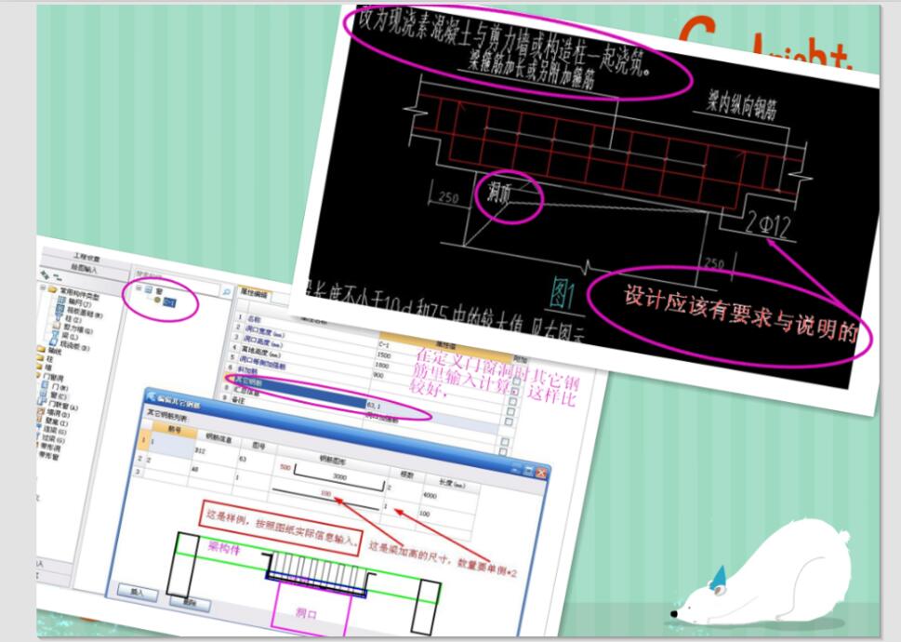Screen dimensions: 901x642
Task: Tick the fourth checkbox in the 附加 column
Action: pos(510,411)
